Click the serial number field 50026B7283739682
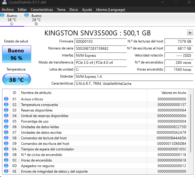 [100, 48]
